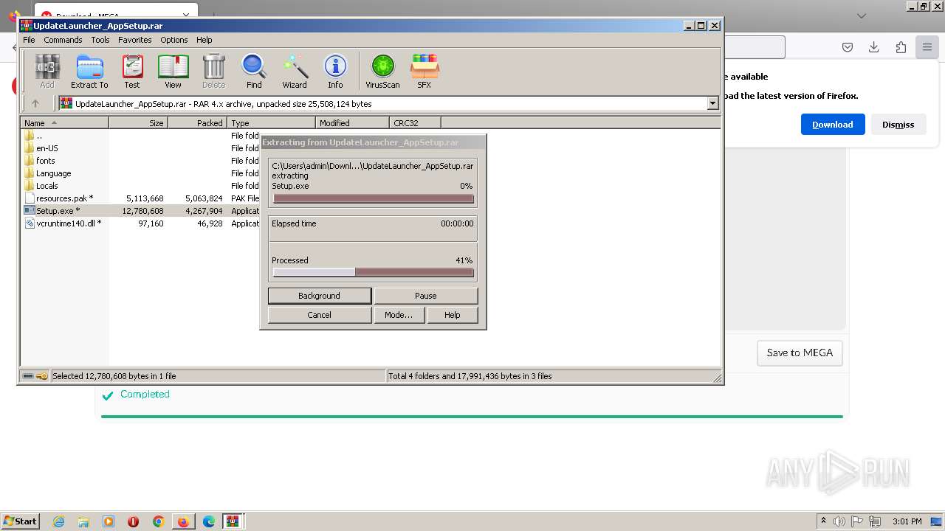Sort by Name column header
945x531 pixels.
point(65,123)
